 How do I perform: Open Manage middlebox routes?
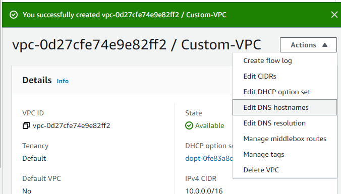(285, 139)
